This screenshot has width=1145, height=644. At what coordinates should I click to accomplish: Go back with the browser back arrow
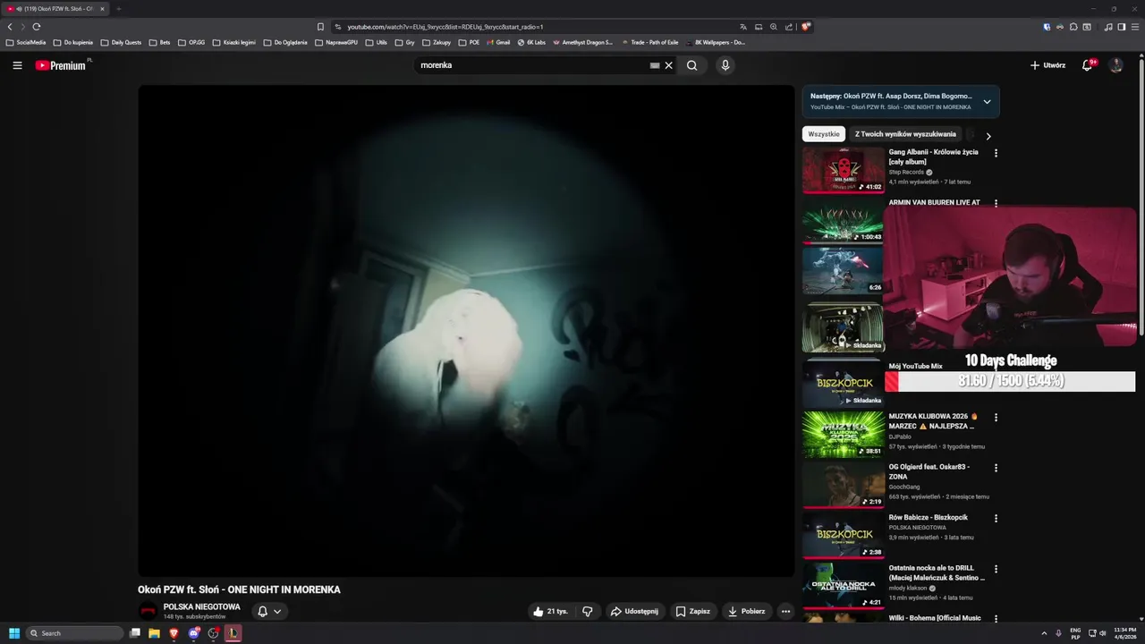coord(10,27)
